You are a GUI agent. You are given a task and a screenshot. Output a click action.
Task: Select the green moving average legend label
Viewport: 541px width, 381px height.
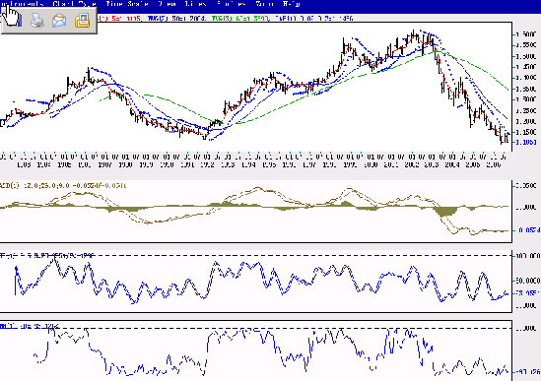click(239, 19)
